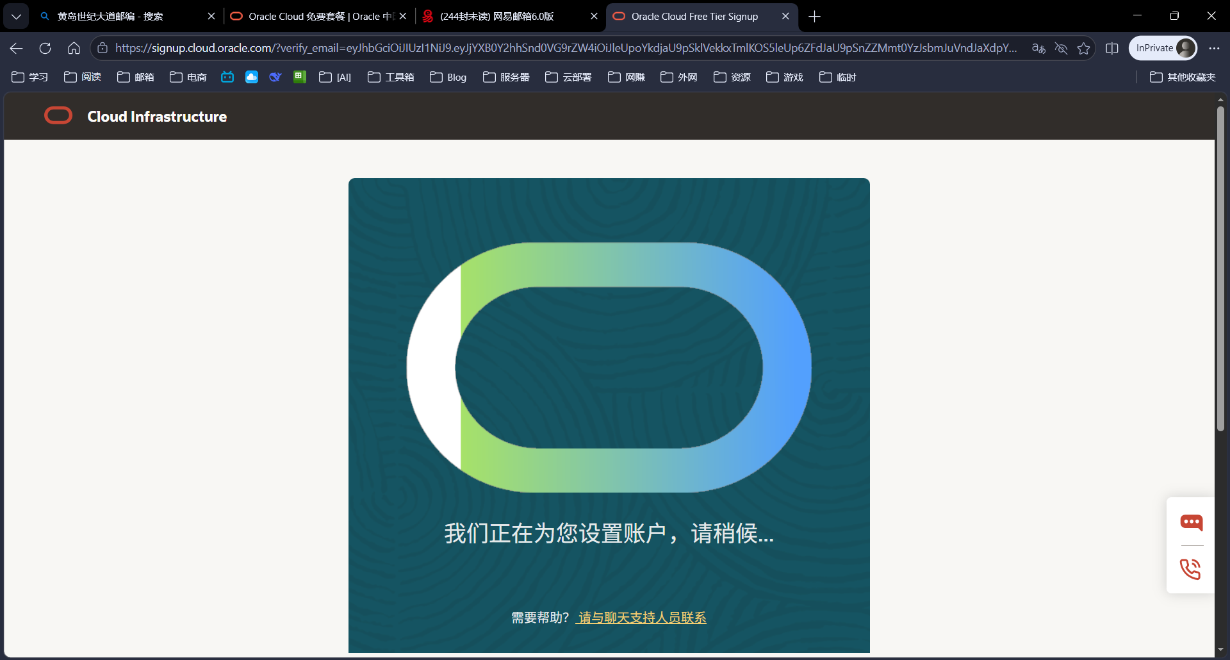This screenshot has width=1230, height=660.
Task: Go back to the previous page
Action: [16, 48]
